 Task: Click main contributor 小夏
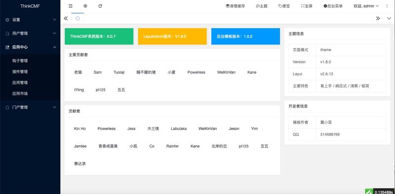(171, 72)
